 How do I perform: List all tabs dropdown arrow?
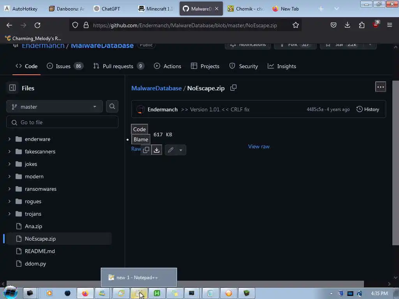pyautogui.click(x=336, y=9)
